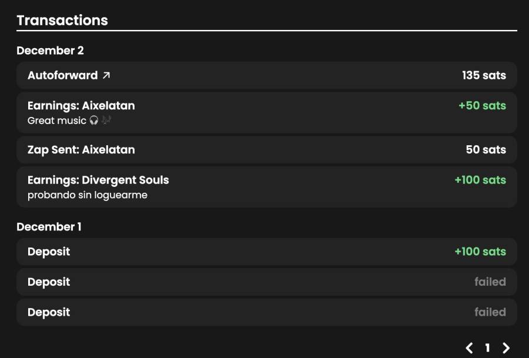Open the Earnings: Divergent Souls transaction
Image resolution: width=529 pixels, height=358 pixels.
[266, 187]
